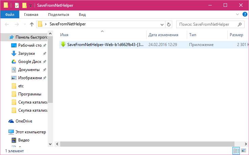The image size is (249, 155).
Task: Click pin icon next to Рабочий стол
Action: point(45,45)
